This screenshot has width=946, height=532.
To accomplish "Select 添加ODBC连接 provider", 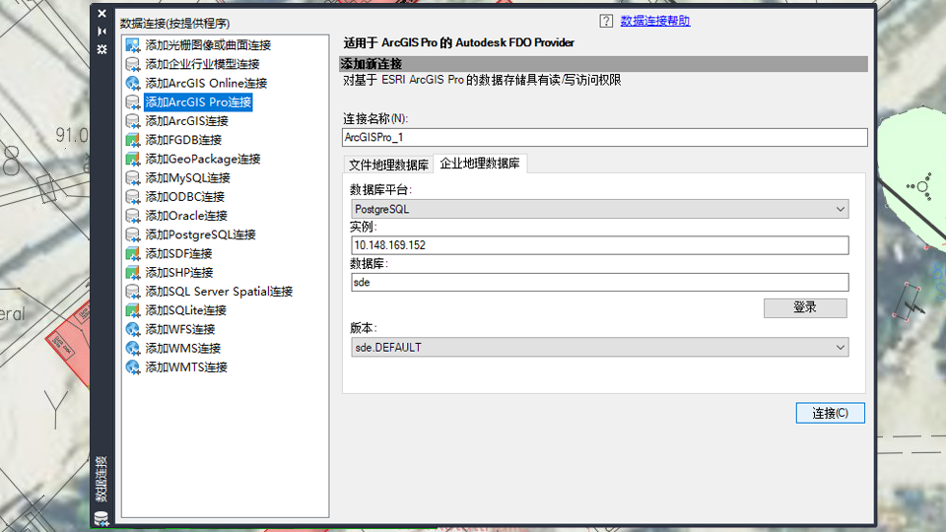I will pos(184,197).
